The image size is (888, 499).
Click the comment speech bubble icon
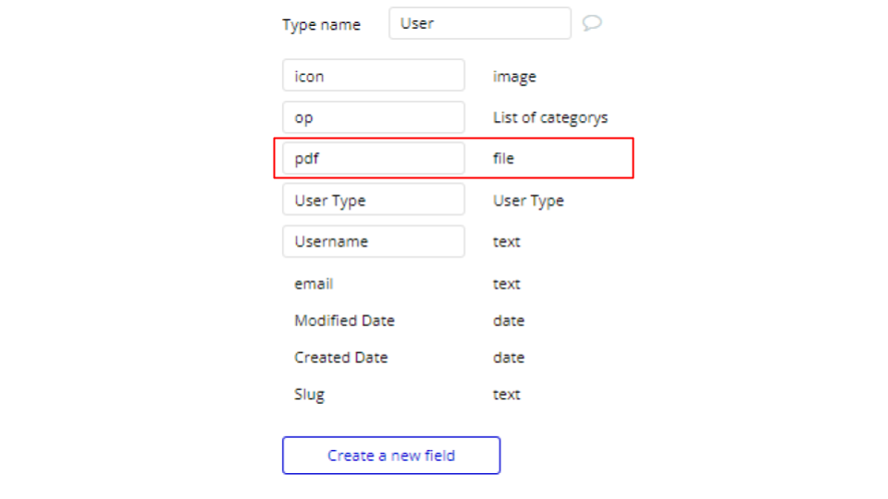tap(592, 22)
